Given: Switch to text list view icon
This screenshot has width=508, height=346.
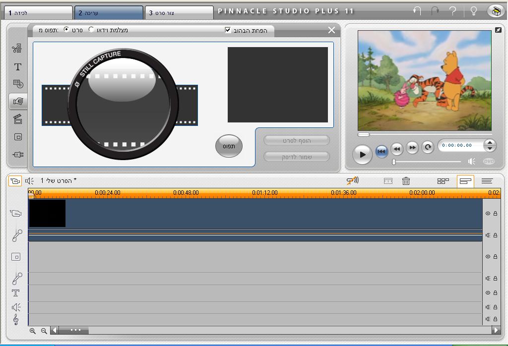Looking at the screenshot, I should point(487,181).
